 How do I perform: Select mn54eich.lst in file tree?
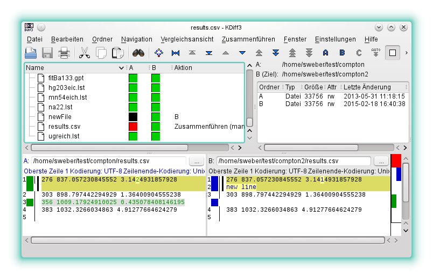pos(68,97)
